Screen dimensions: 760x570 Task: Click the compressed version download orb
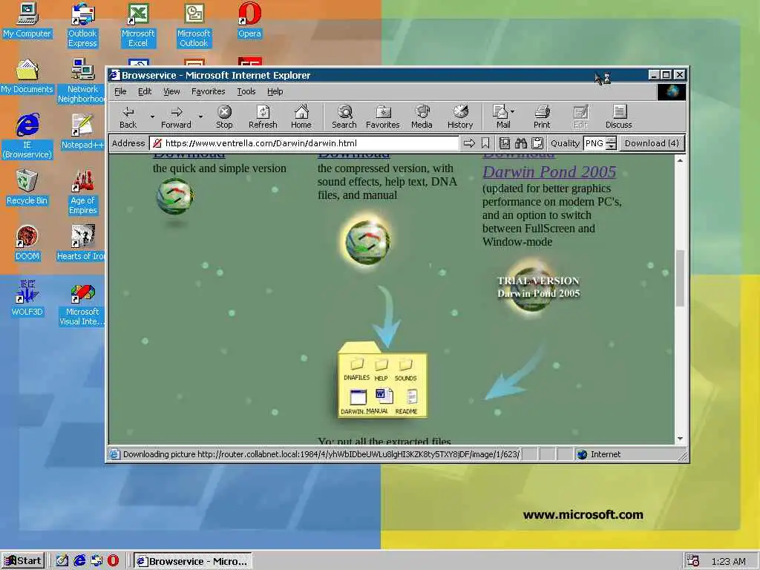(367, 241)
